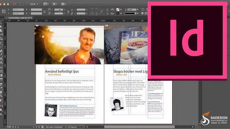Viewport: 230px width, 129px height.
Task: Click the David Brohede byline text
Action: coord(54,75)
